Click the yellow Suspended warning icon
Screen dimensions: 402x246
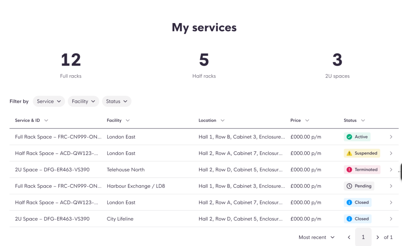(x=349, y=153)
